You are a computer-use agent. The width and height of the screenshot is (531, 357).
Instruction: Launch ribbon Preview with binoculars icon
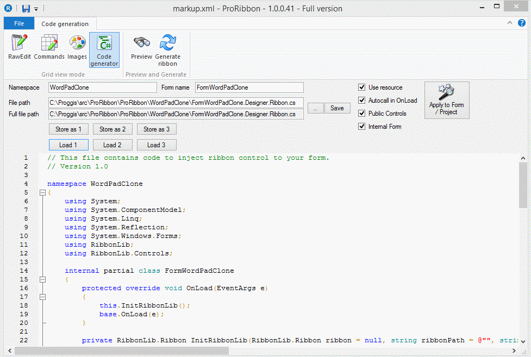click(x=141, y=47)
